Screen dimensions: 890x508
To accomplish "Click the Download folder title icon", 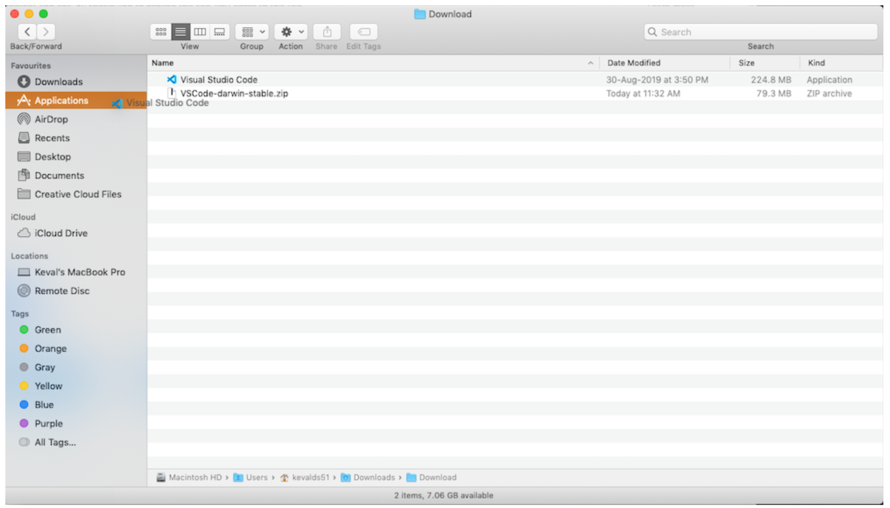I will 419,14.
